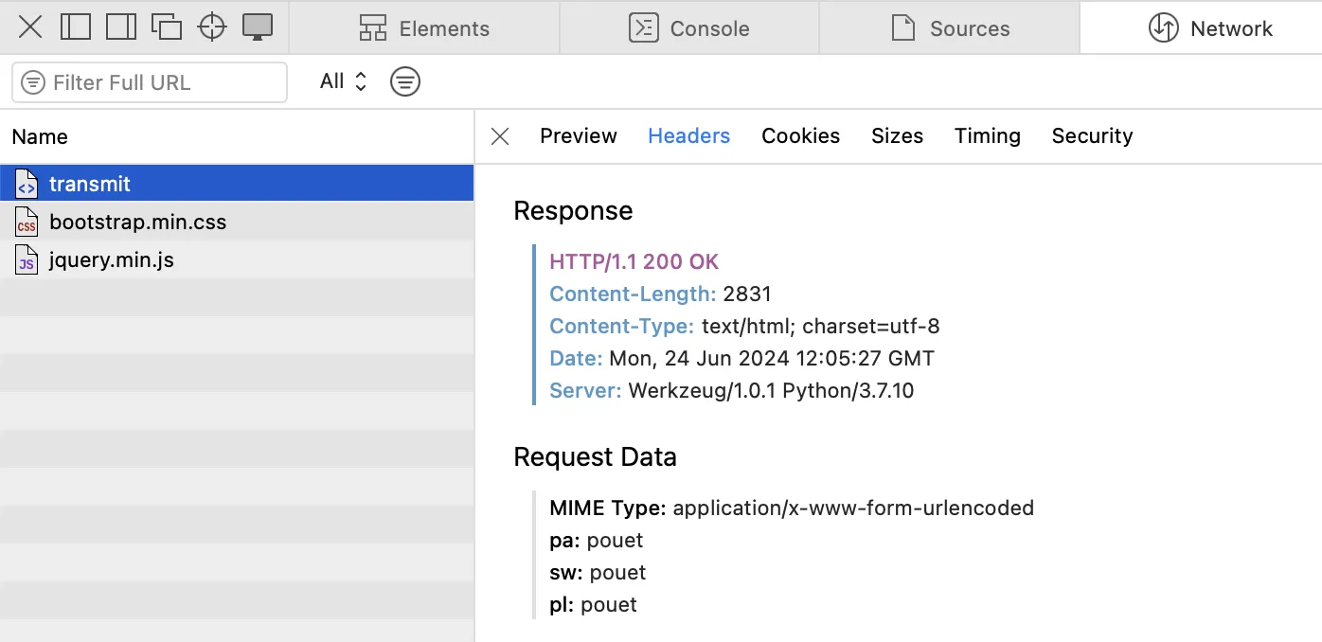Close the Web Inspector panel
This screenshot has height=642, width=1322.
[30, 27]
